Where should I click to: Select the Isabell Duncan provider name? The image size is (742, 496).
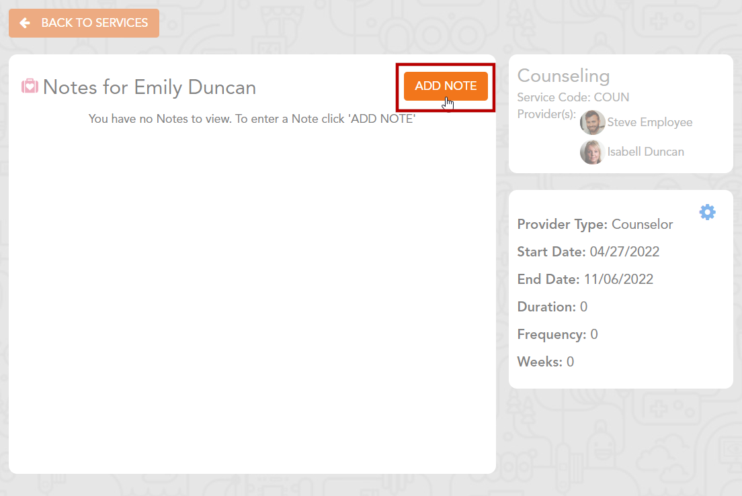click(x=645, y=152)
